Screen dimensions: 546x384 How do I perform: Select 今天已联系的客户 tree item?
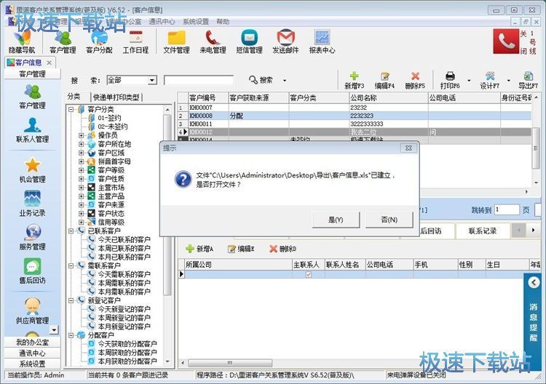(x=124, y=240)
